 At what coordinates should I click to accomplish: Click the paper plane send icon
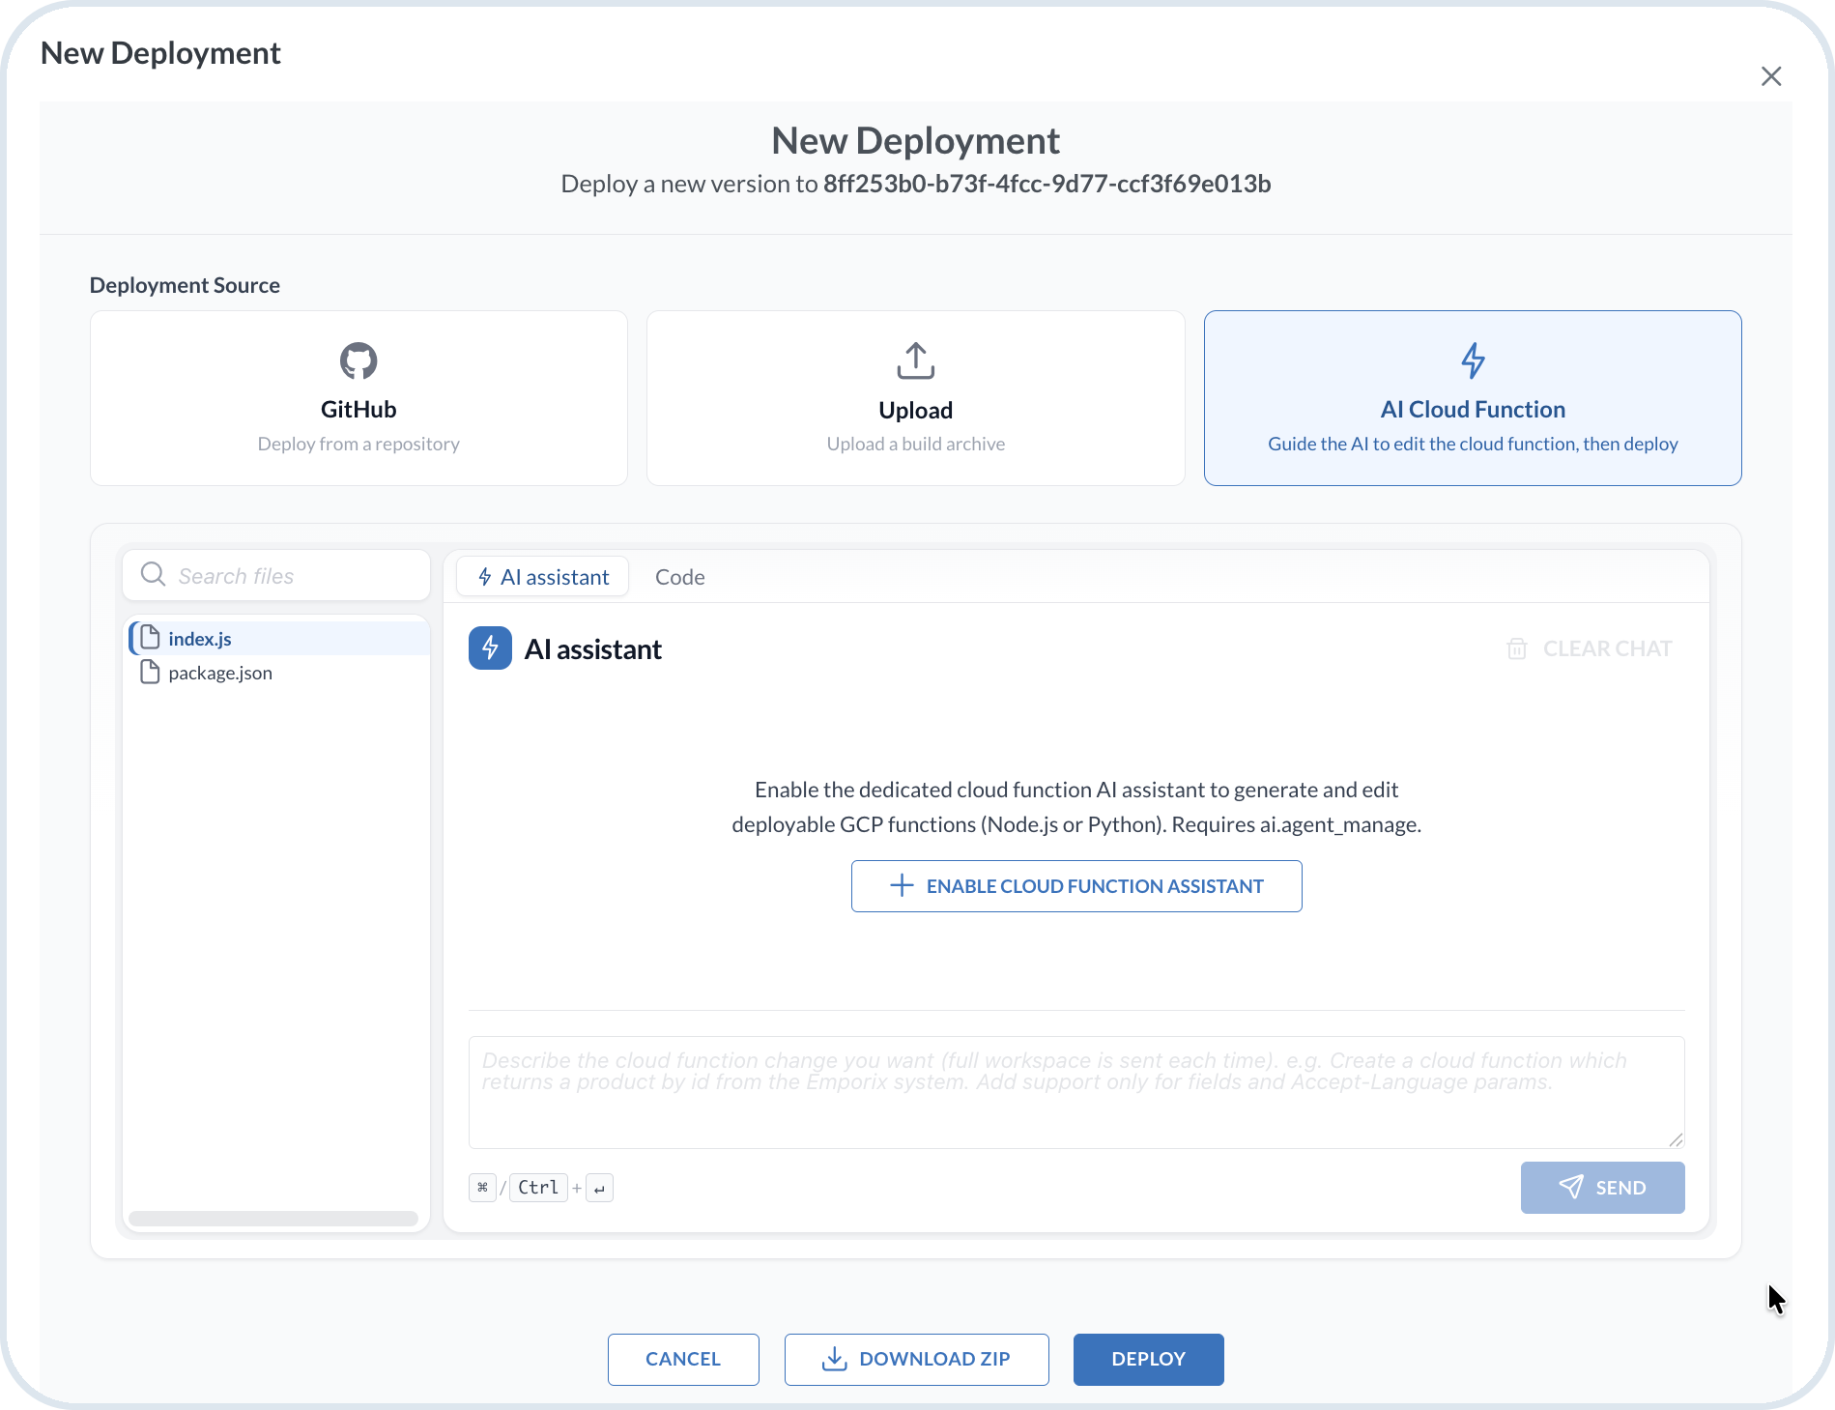[1571, 1187]
